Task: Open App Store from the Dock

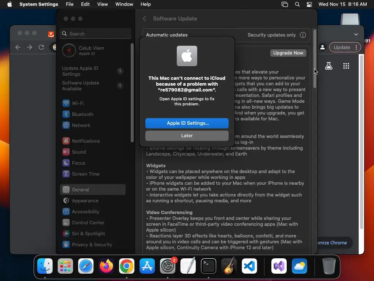Action: (x=147, y=266)
